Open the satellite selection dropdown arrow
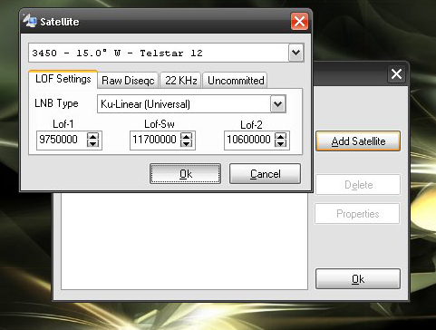436x330 pixels. 296,53
